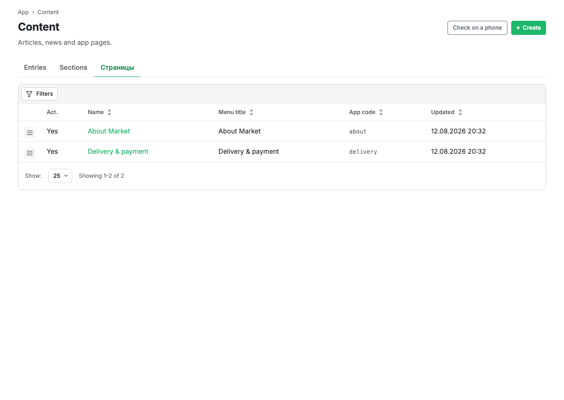Image resolution: width=564 pixels, height=400 pixels.
Task: Click the Content page heading
Action: [x=39, y=27]
